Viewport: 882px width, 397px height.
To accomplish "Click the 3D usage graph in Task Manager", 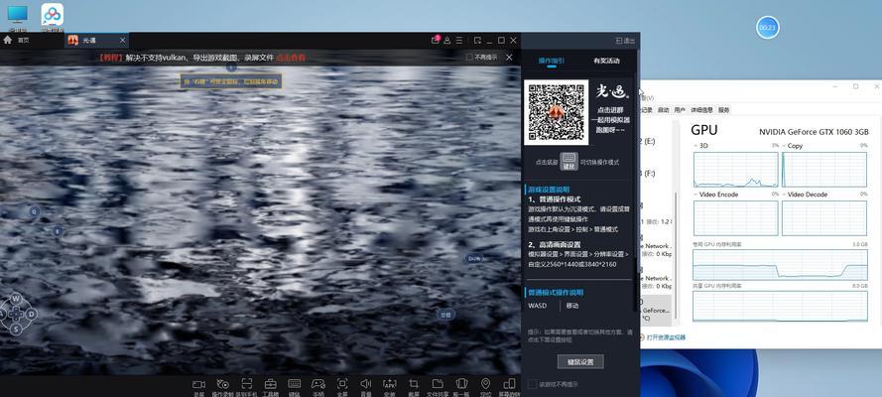I will (x=736, y=170).
